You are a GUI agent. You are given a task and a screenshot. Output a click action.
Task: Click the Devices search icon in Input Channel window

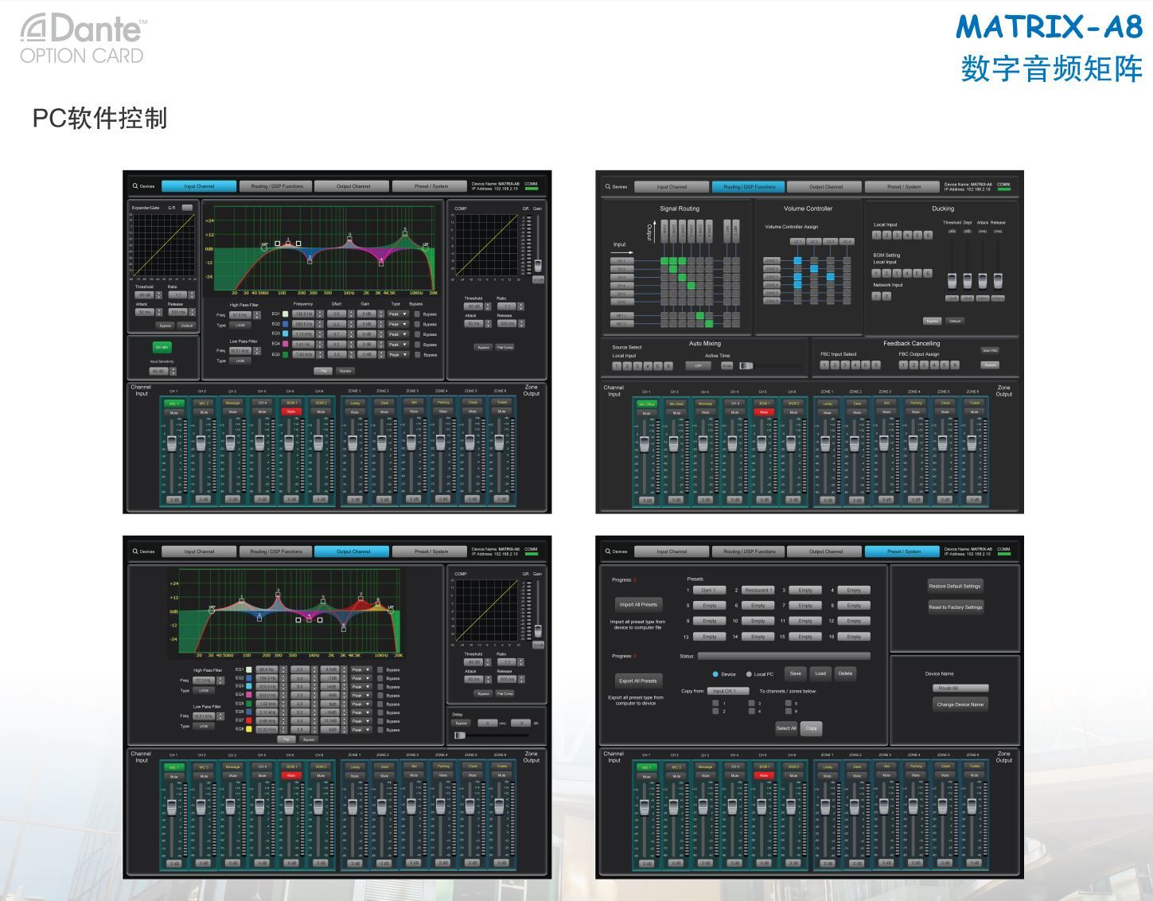(x=135, y=185)
